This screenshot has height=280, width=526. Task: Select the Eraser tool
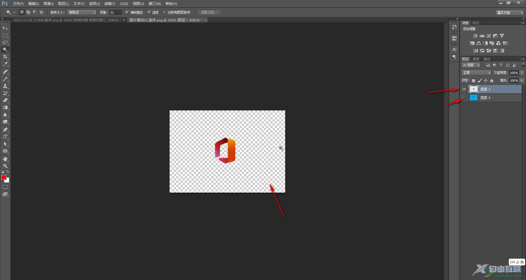(5, 100)
